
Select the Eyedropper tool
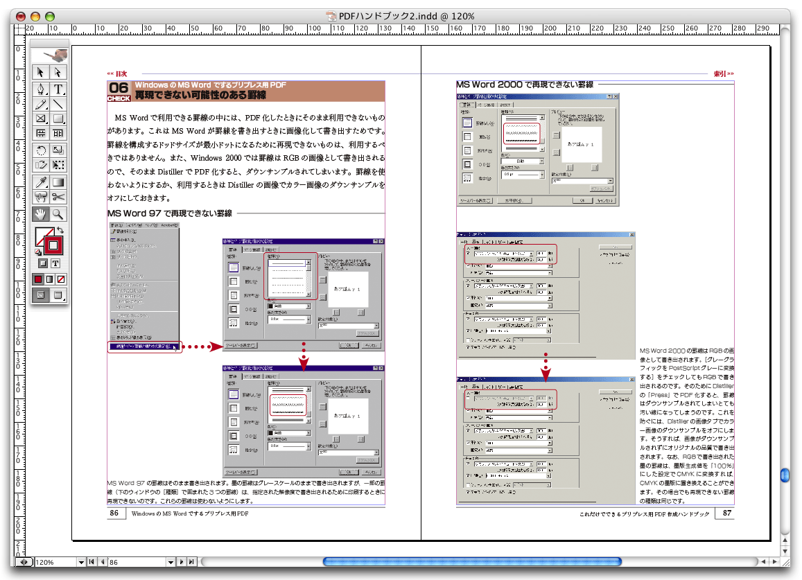click(41, 182)
